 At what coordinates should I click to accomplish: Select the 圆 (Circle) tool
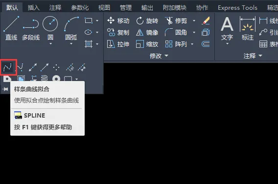point(50,27)
